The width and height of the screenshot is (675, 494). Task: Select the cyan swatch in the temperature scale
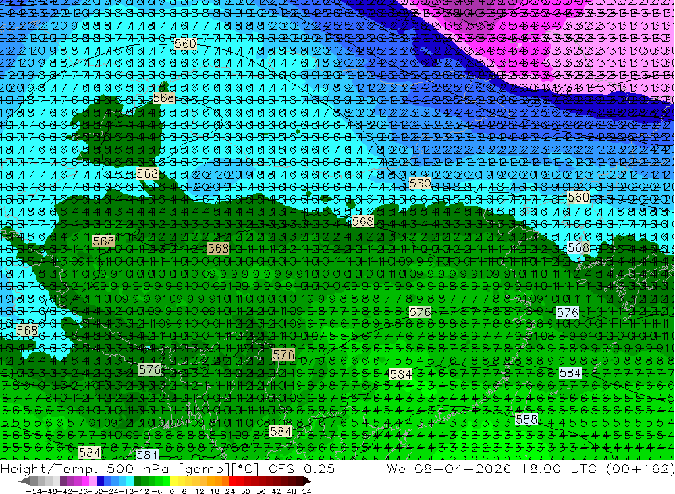point(130,481)
